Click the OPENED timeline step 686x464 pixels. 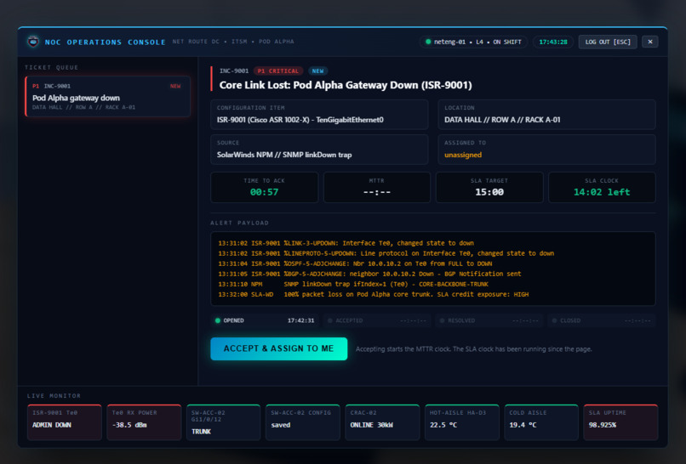(x=265, y=320)
